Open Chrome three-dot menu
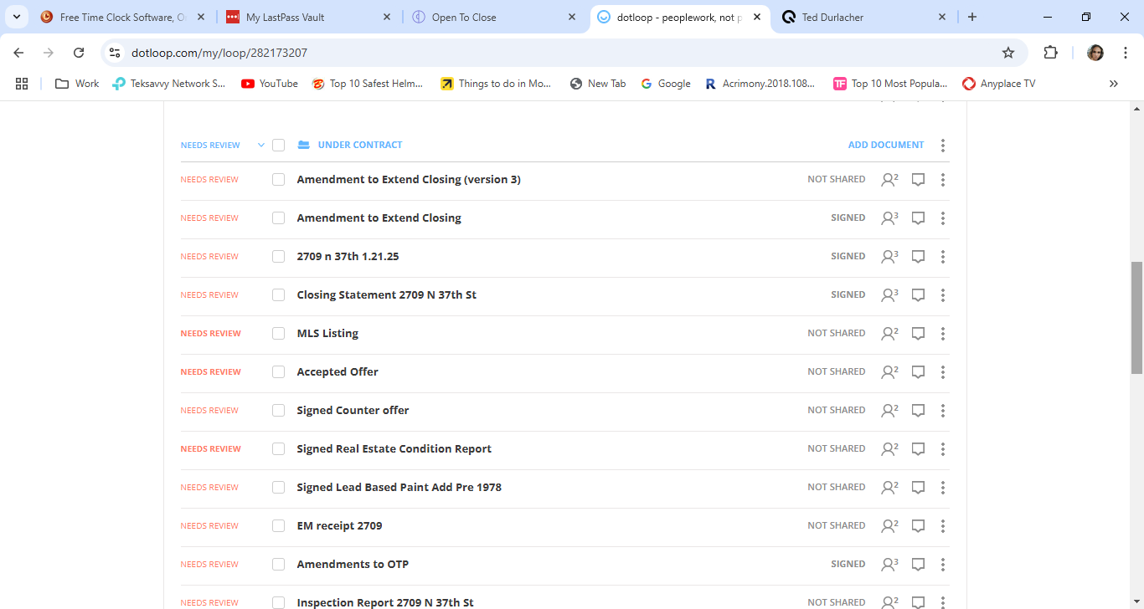 [1126, 53]
